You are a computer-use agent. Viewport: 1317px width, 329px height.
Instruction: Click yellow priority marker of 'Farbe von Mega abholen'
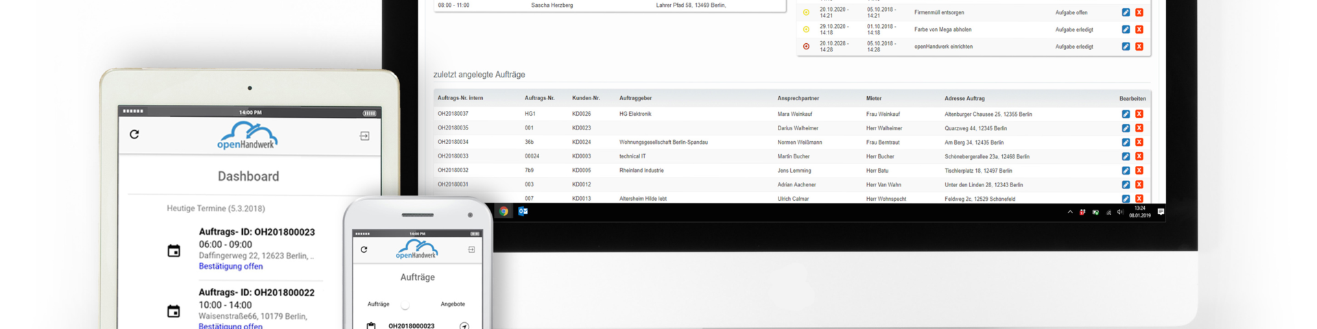coord(806,29)
